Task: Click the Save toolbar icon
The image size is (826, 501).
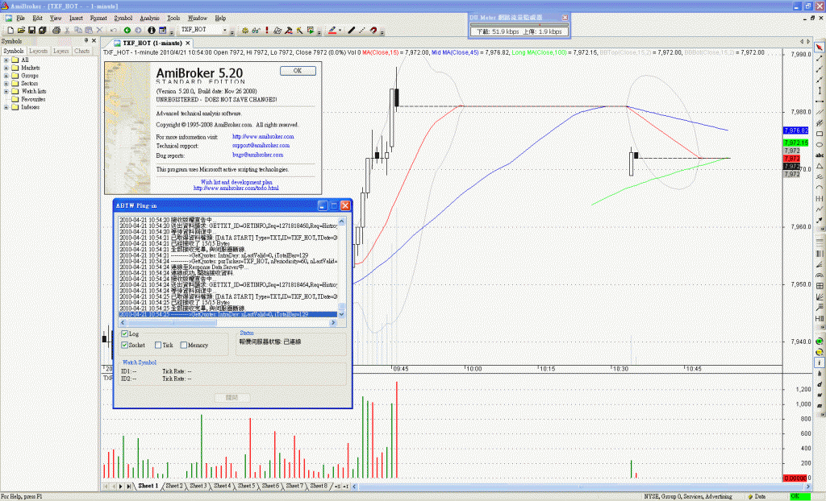Action: point(31,31)
